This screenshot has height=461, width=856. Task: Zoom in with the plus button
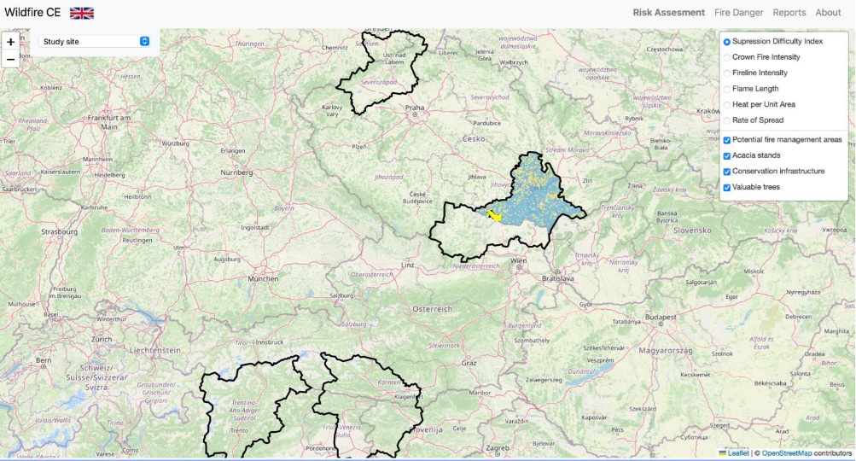tap(10, 42)
